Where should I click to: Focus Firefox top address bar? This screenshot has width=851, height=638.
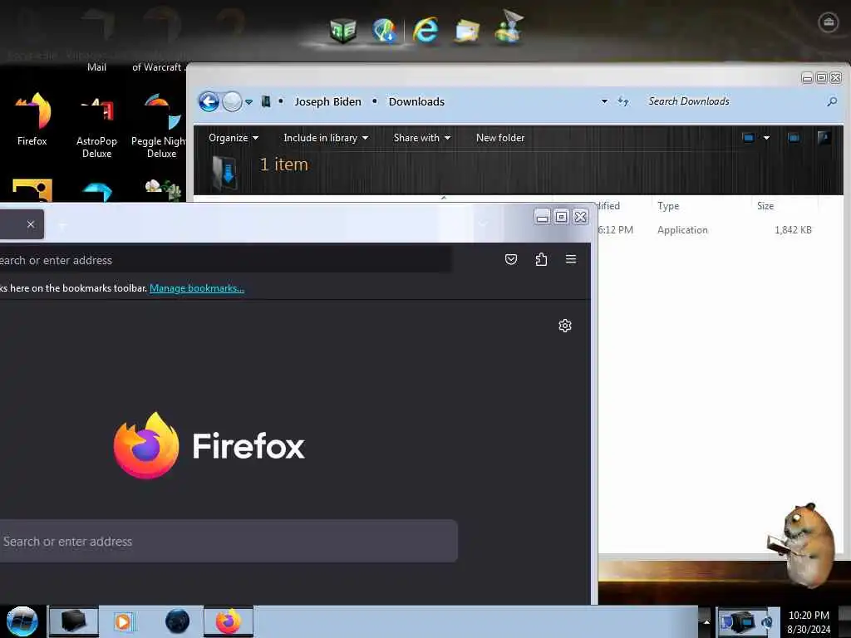(x=225, y=260)
